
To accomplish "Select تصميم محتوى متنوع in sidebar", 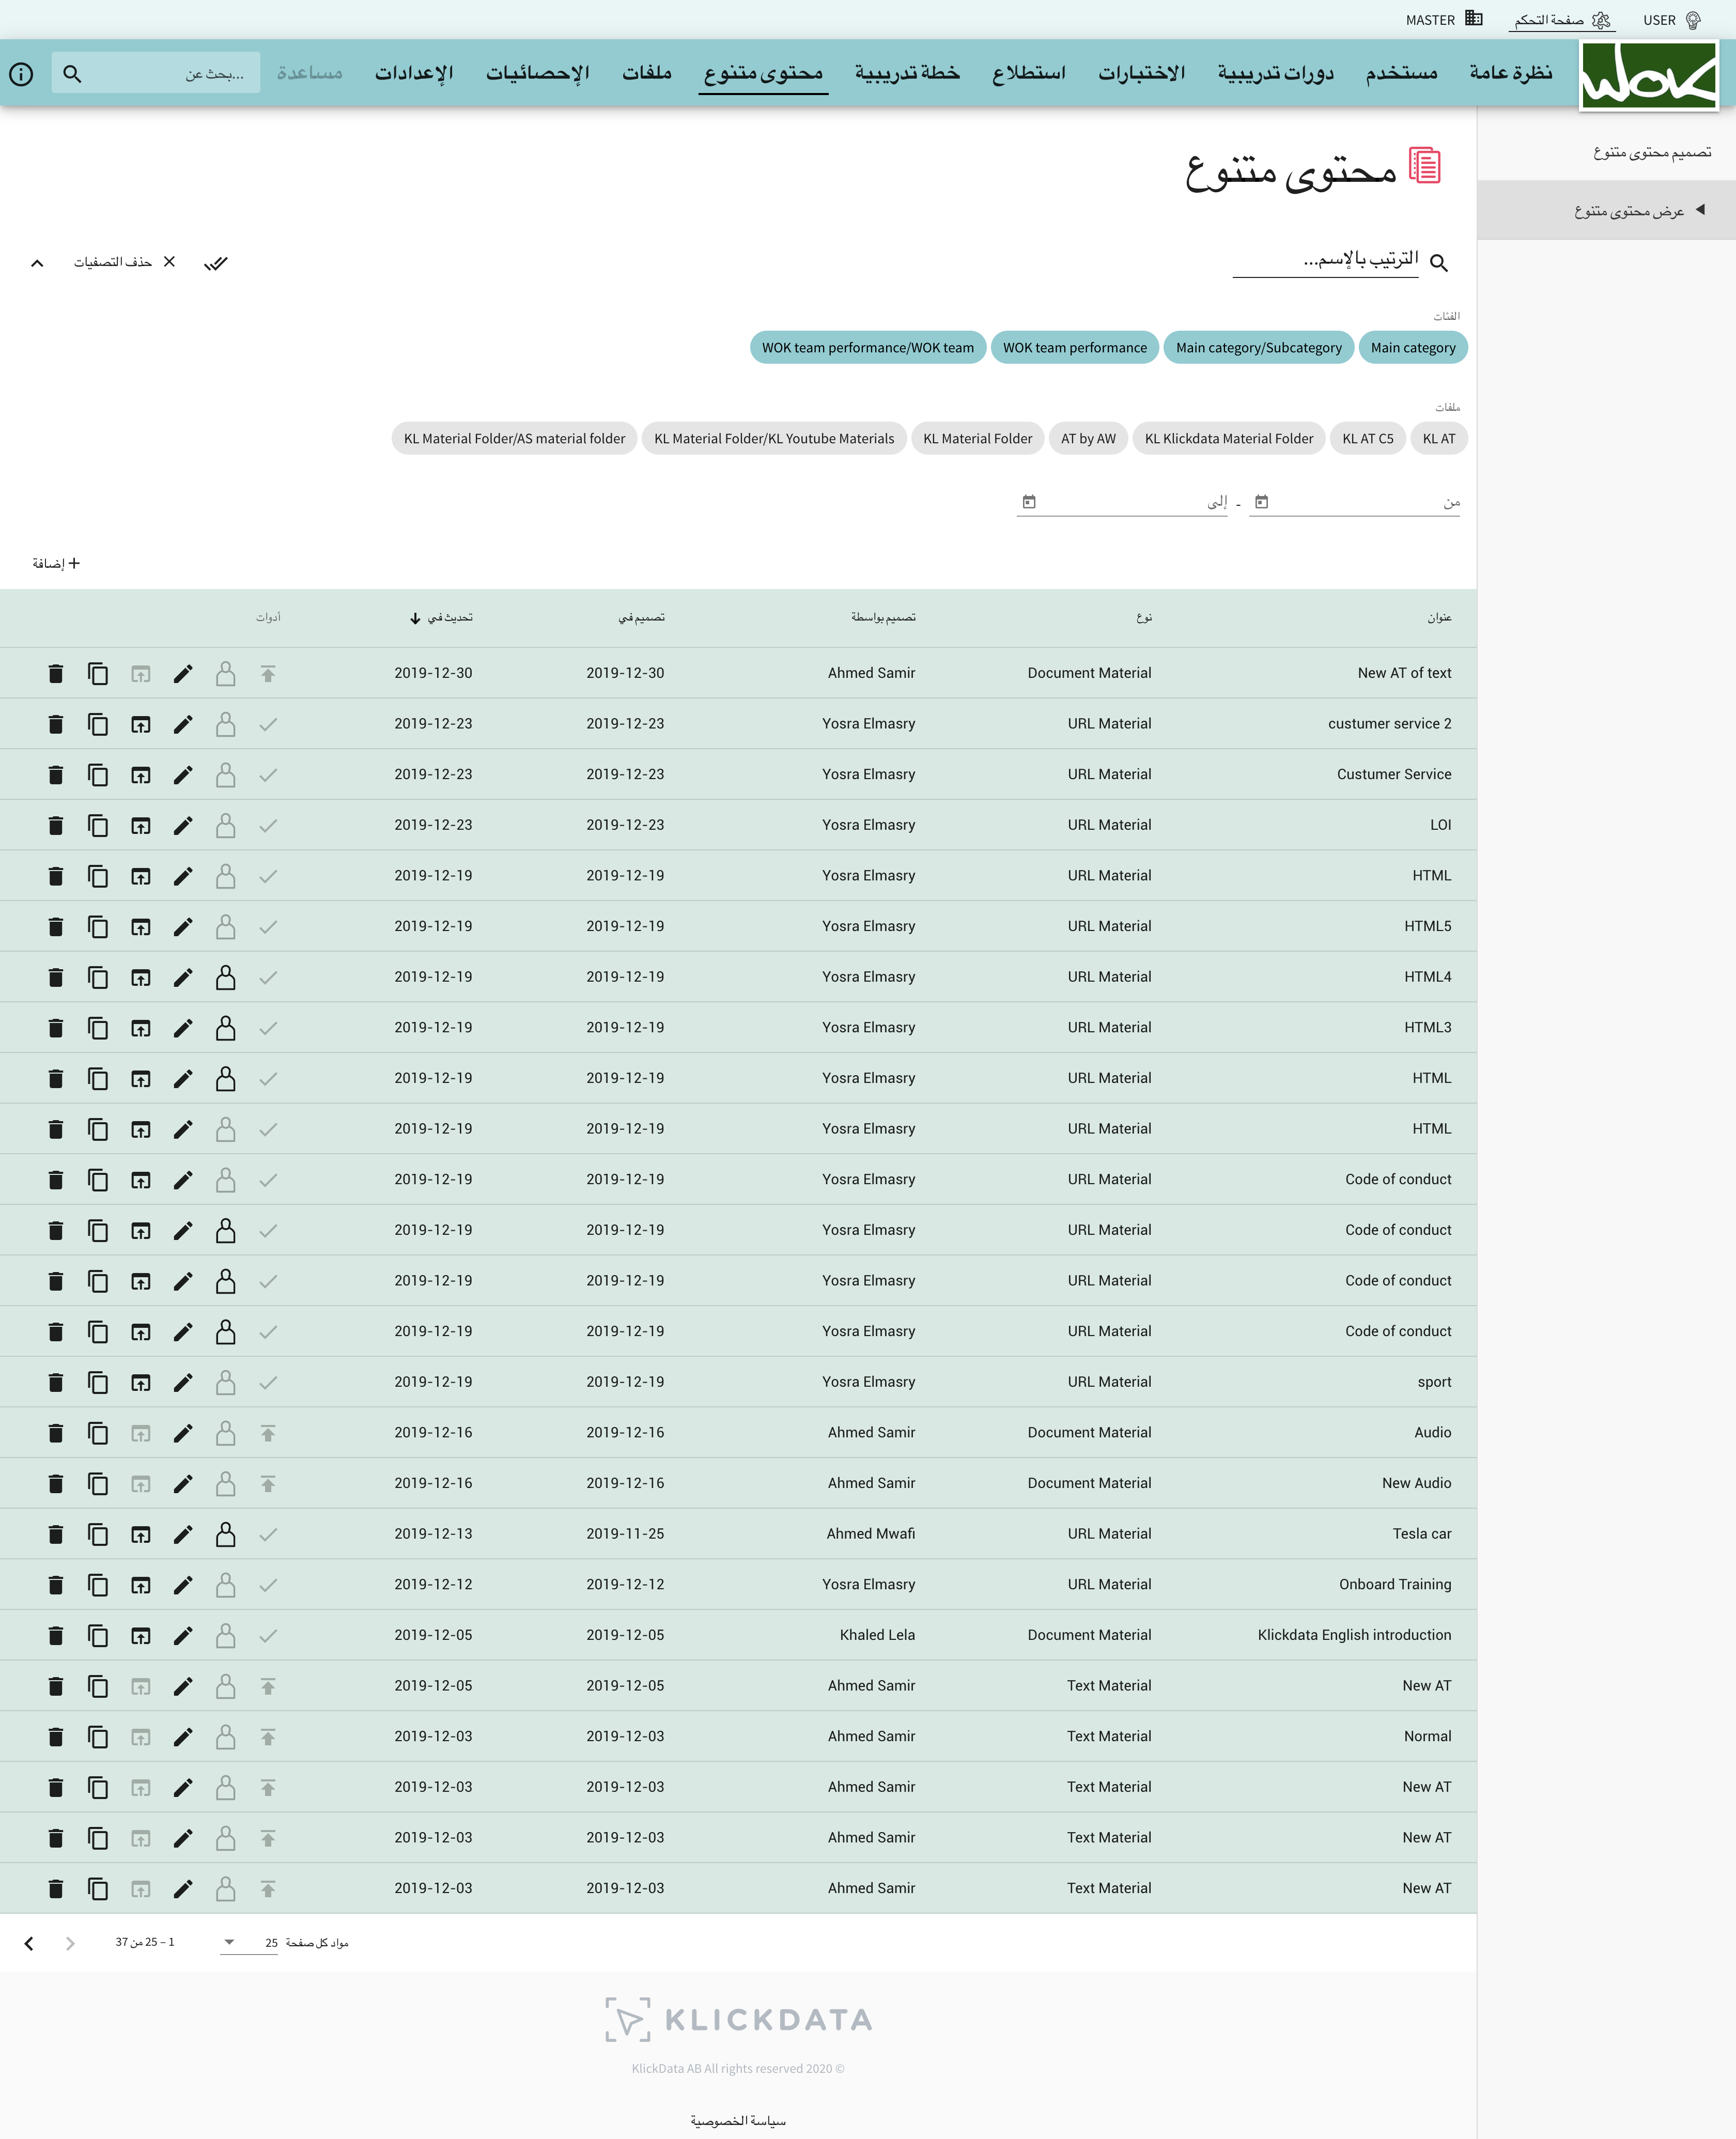I will point(1651,152).
